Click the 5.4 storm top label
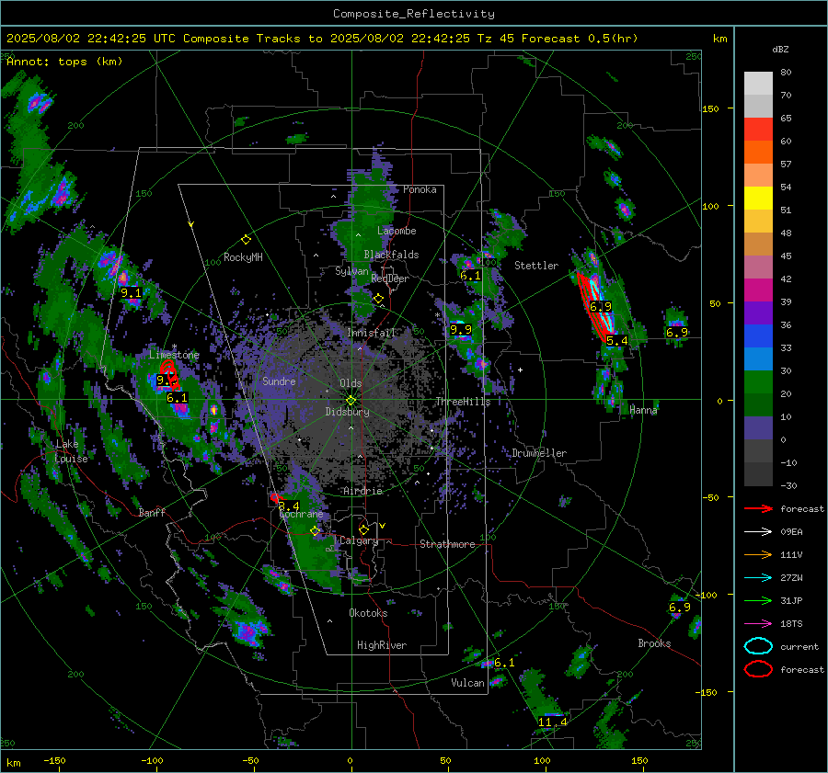The width and height of the screenshot is (828, 773). pyautogui.click(x=616, y=341)
